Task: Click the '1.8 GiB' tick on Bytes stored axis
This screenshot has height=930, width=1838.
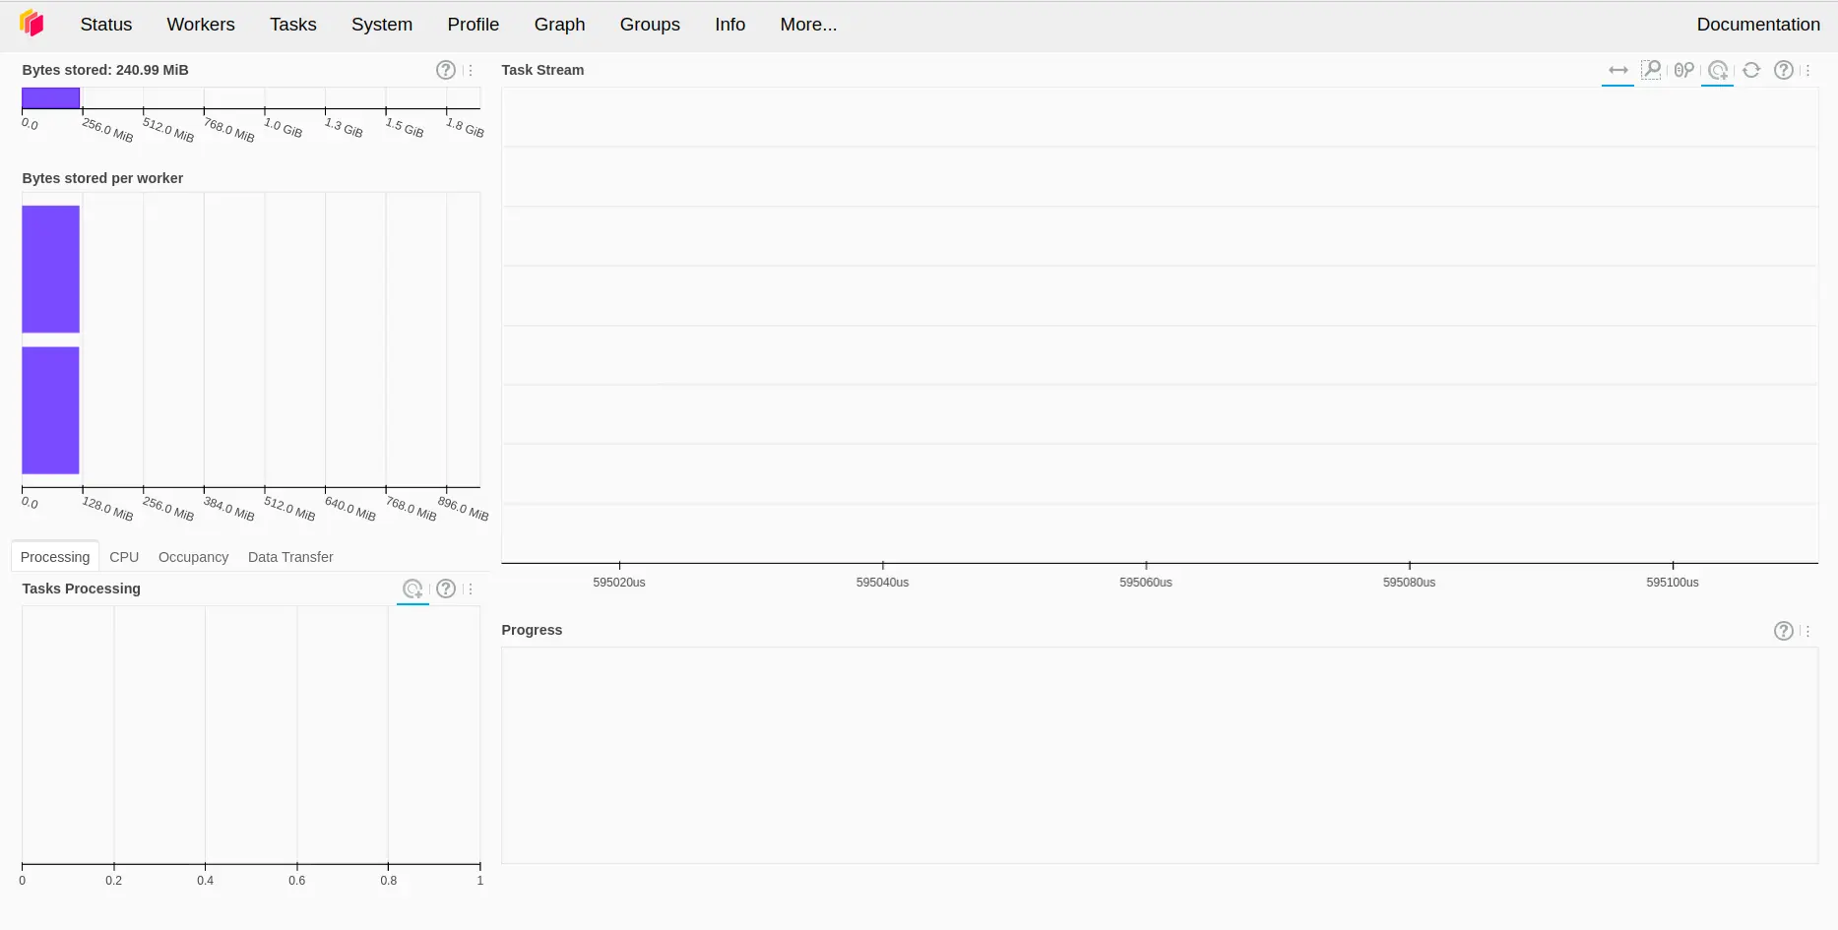Action: click(465, 128)
